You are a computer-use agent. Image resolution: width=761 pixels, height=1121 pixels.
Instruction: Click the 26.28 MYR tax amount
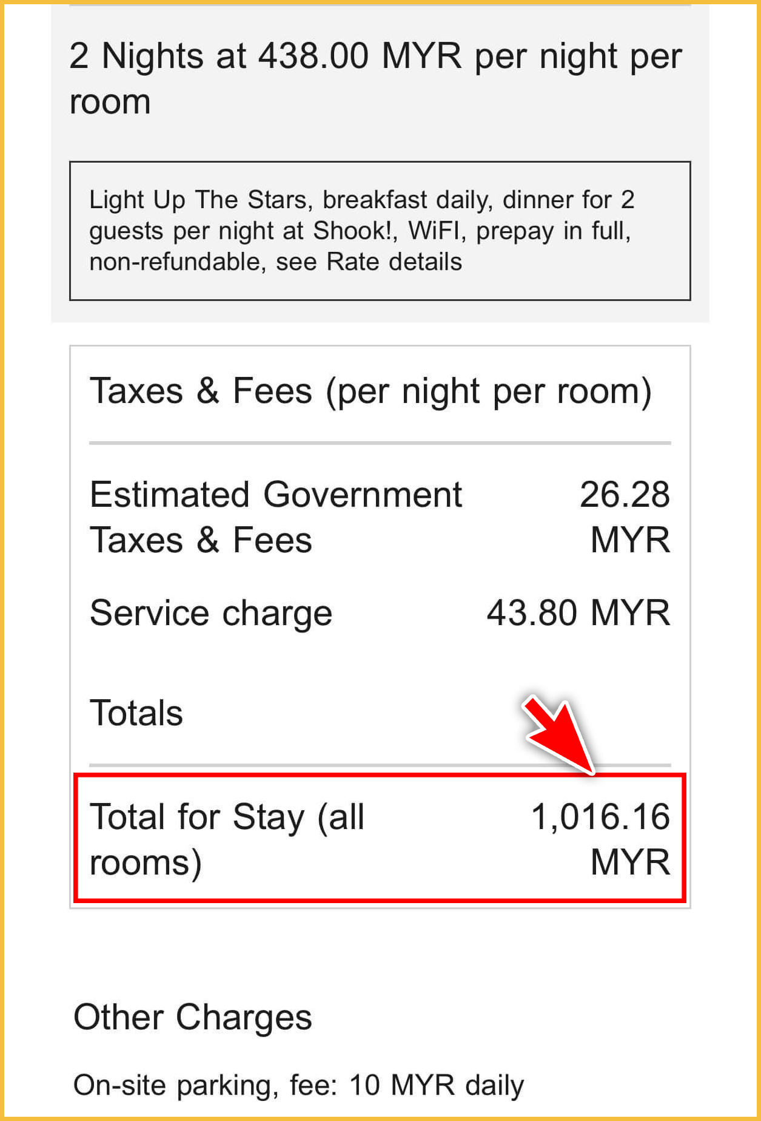tap(625, 517)
